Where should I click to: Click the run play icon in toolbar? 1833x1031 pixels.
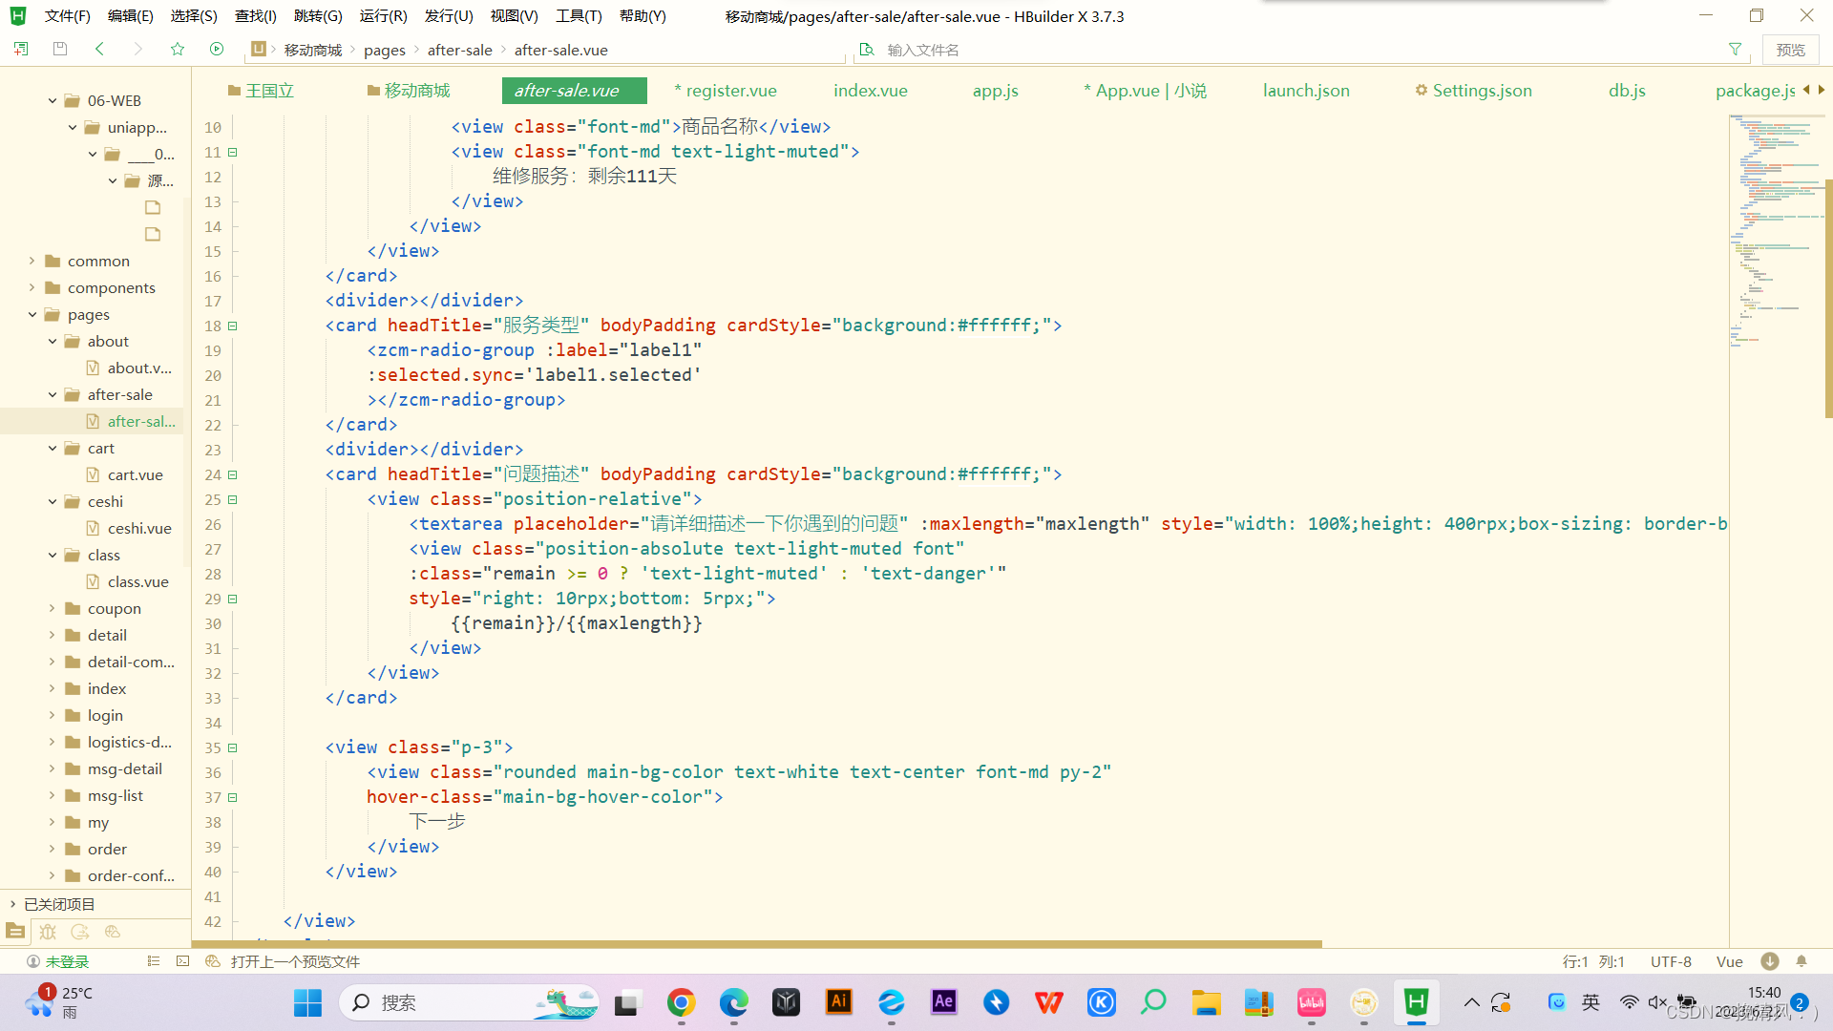pyautogui.click(x=217, y=49)
